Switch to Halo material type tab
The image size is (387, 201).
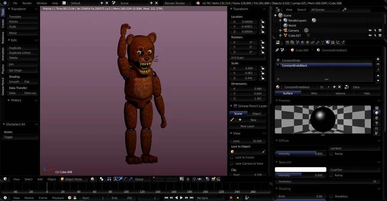coord(367,93)
